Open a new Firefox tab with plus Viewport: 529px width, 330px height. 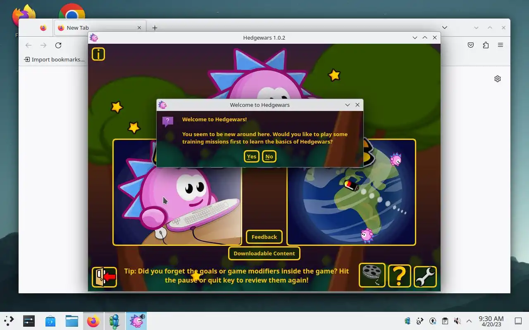(x=155, y=28)
